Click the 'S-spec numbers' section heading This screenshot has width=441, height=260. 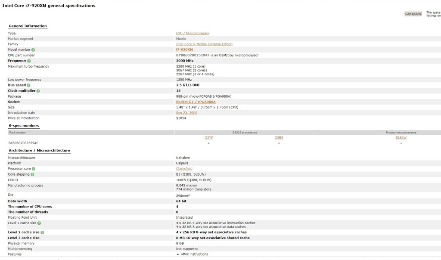[x=24, y=126]
